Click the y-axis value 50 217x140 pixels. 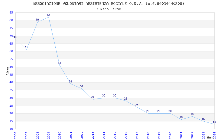[11, 67]
